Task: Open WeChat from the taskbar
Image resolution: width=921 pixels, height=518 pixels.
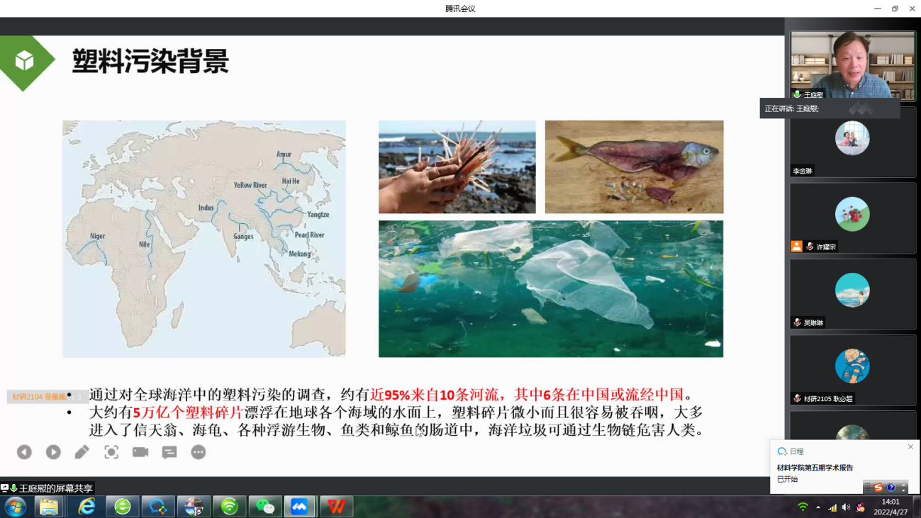Action: 265,507
